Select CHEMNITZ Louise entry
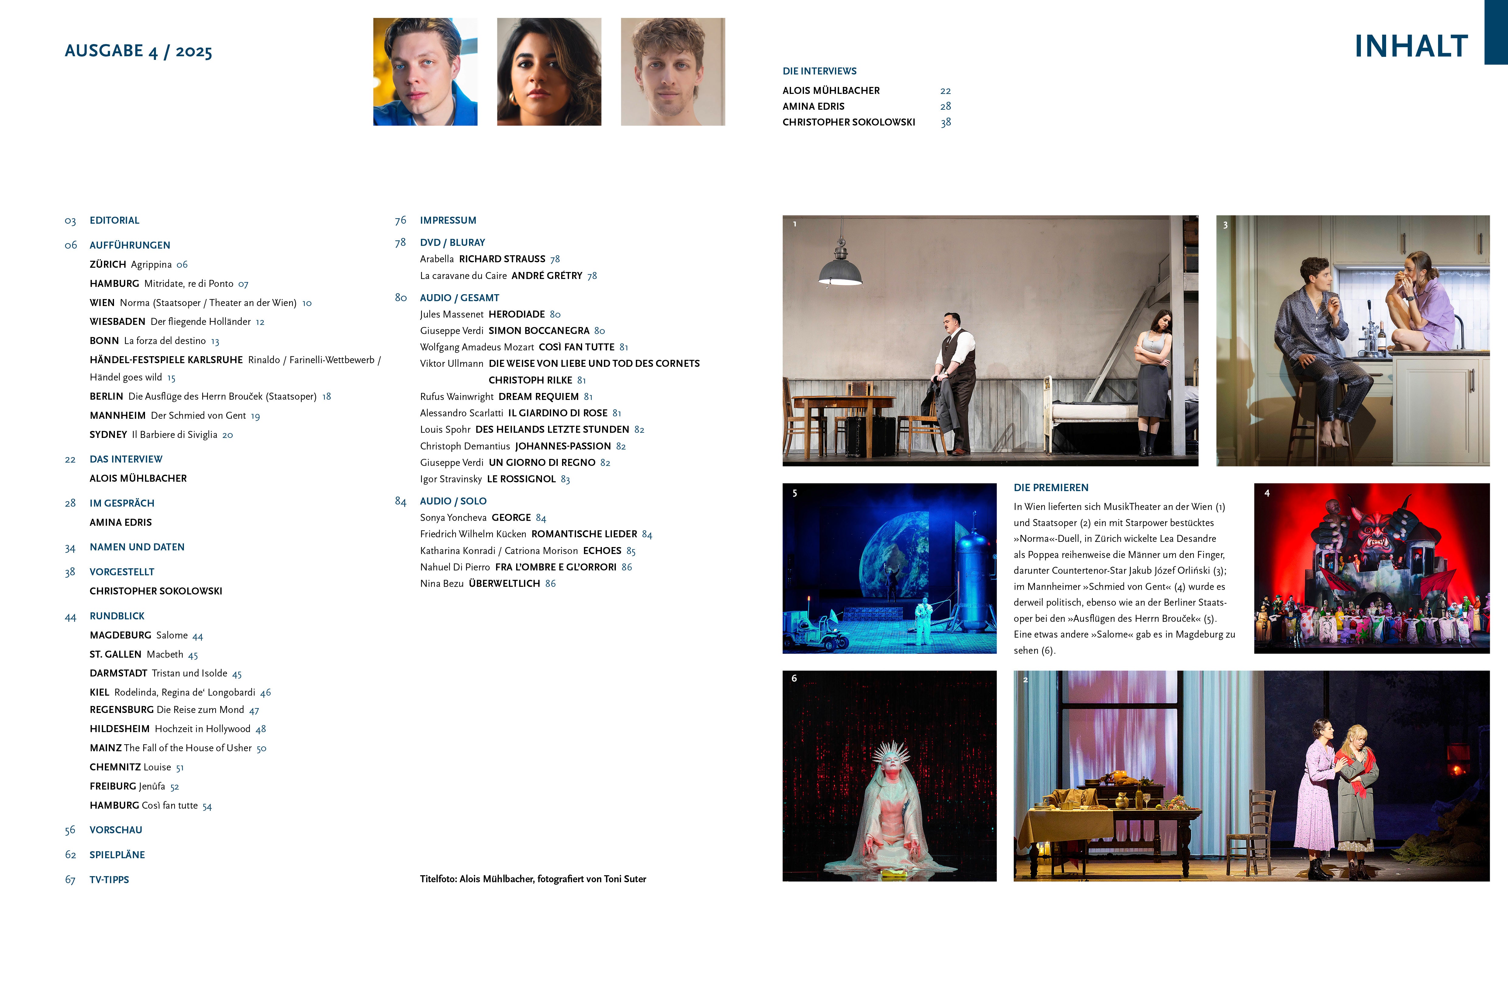The width and height of the screenshot is (1508, 1005). point(136,768)
